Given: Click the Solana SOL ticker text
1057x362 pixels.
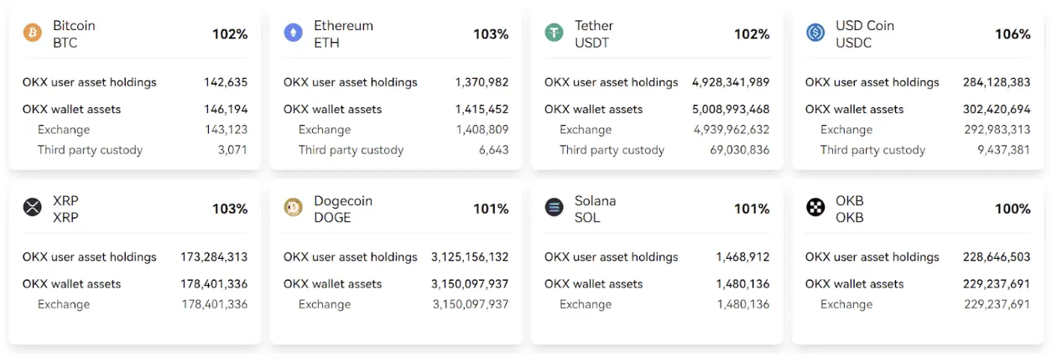Looking at the screenshot, I should pyautogui.click(x=588, y=218).
